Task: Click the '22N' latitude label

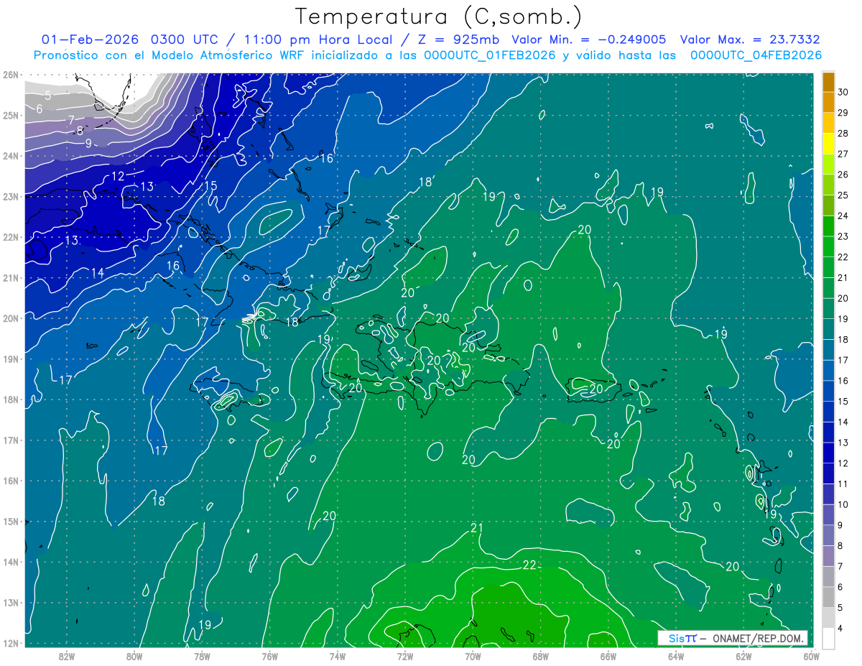Action: (10, 237)
